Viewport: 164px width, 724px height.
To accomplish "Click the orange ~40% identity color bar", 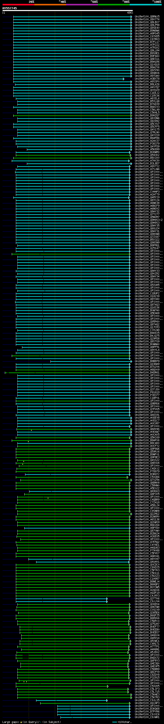I will 50,5.
